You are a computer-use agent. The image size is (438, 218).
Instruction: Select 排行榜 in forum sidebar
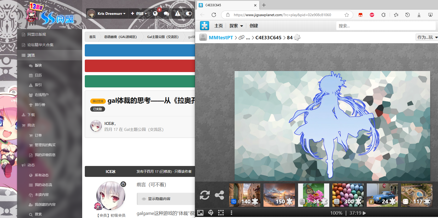40,105
